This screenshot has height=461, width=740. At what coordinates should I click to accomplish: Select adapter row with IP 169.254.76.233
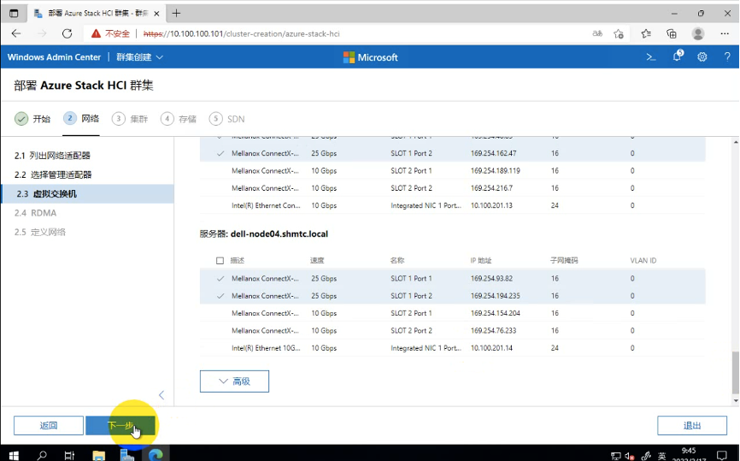(x=453, y=331)
